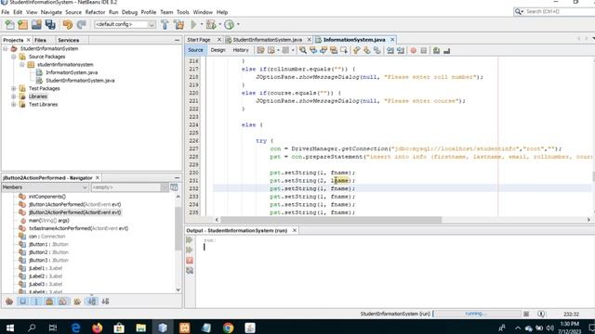Click the red Start Macro Recording icon
This screenshot has width=595, height=334.
(413, 50)
